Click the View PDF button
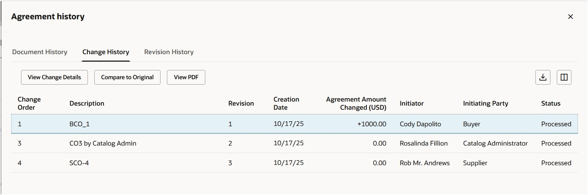 (x=186, y=77)
